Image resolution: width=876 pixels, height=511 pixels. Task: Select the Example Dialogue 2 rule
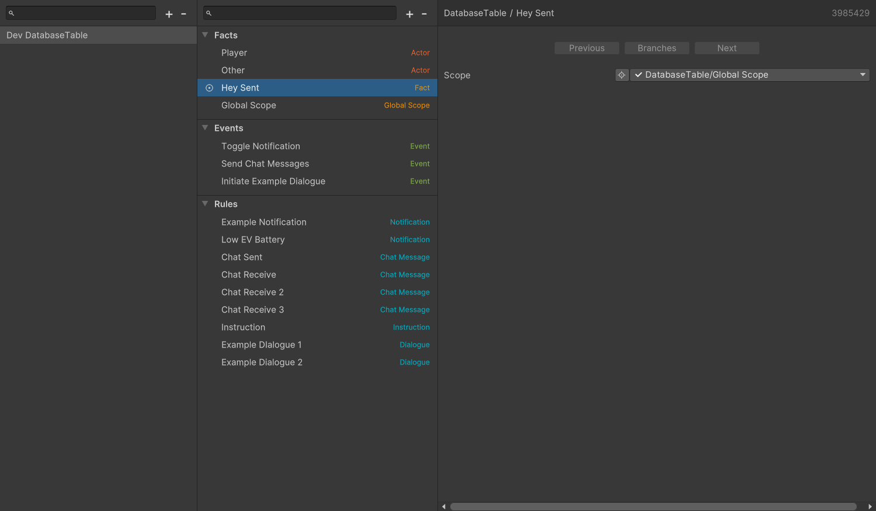click(x=317, y=362)
